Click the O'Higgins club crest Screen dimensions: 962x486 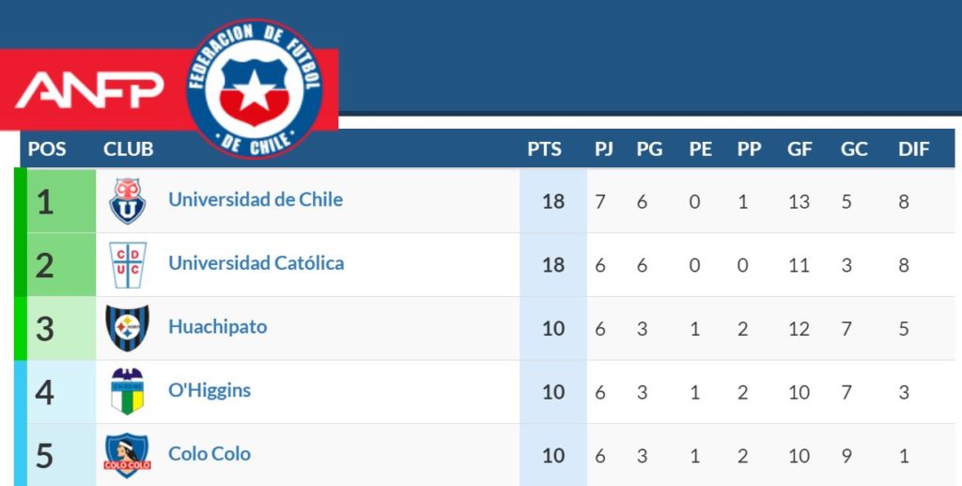[x=128, y=391]
